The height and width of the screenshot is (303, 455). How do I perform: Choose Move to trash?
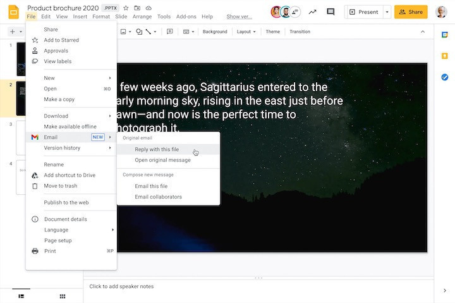coord(71,185)
